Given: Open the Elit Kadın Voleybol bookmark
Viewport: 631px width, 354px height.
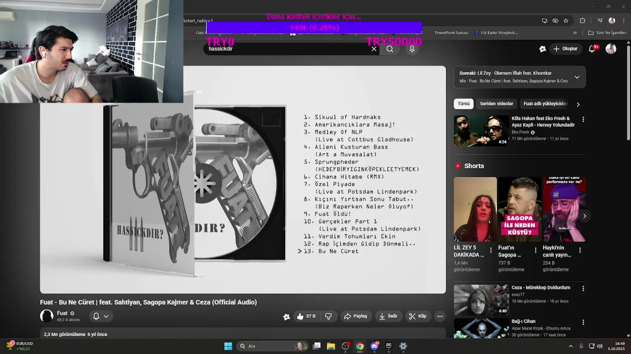Looking at the screenshot, I should pos(496,33).
